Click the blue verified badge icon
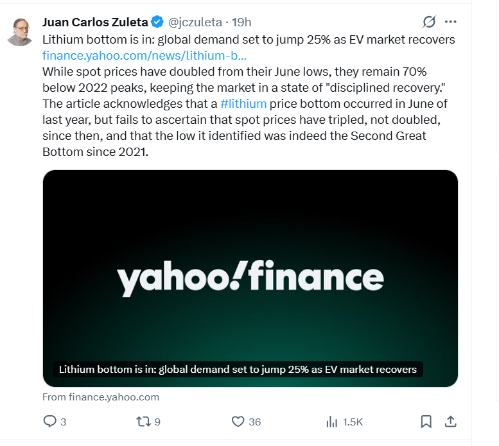The image size is (499, 446). tap(157, 22)
